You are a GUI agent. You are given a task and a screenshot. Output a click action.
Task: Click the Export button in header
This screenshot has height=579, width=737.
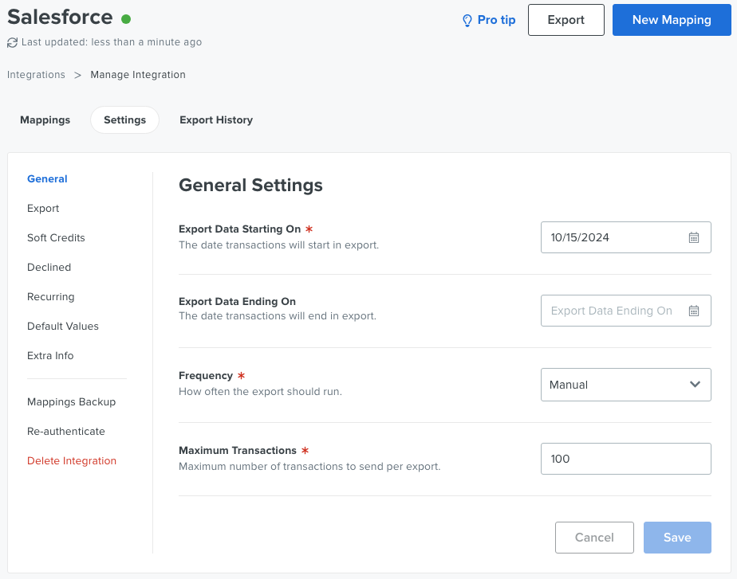[x=566, y=20]
